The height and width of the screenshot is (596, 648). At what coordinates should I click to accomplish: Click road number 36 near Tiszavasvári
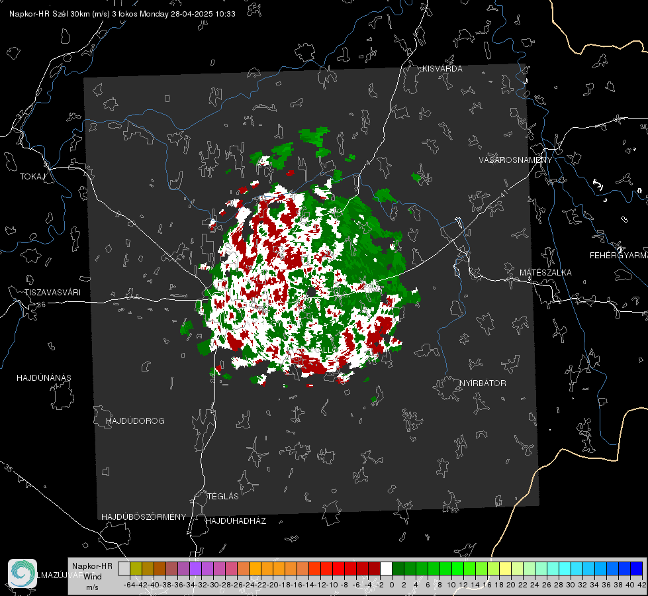[x=41, y=305]
